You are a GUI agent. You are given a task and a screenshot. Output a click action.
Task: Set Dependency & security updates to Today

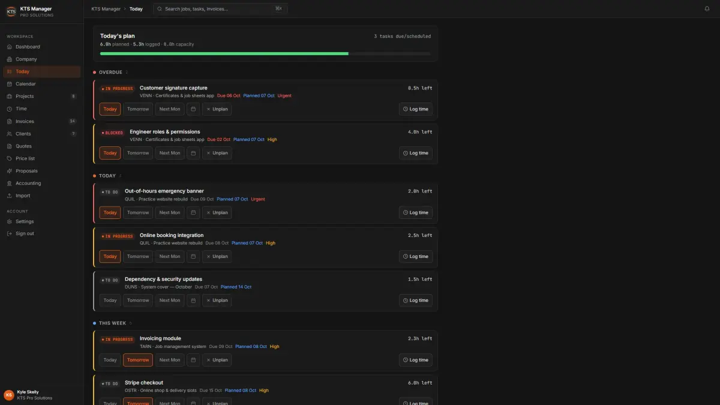click(x=110, y=300)
